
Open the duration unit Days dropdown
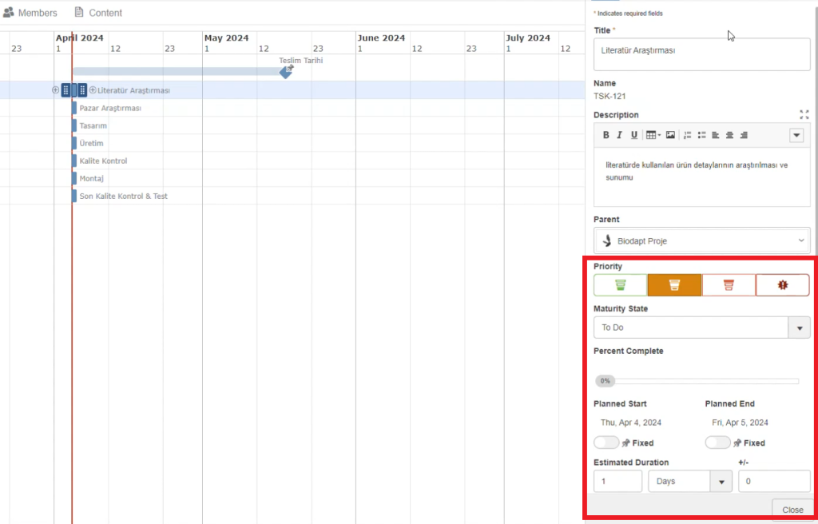click(721, 482)
